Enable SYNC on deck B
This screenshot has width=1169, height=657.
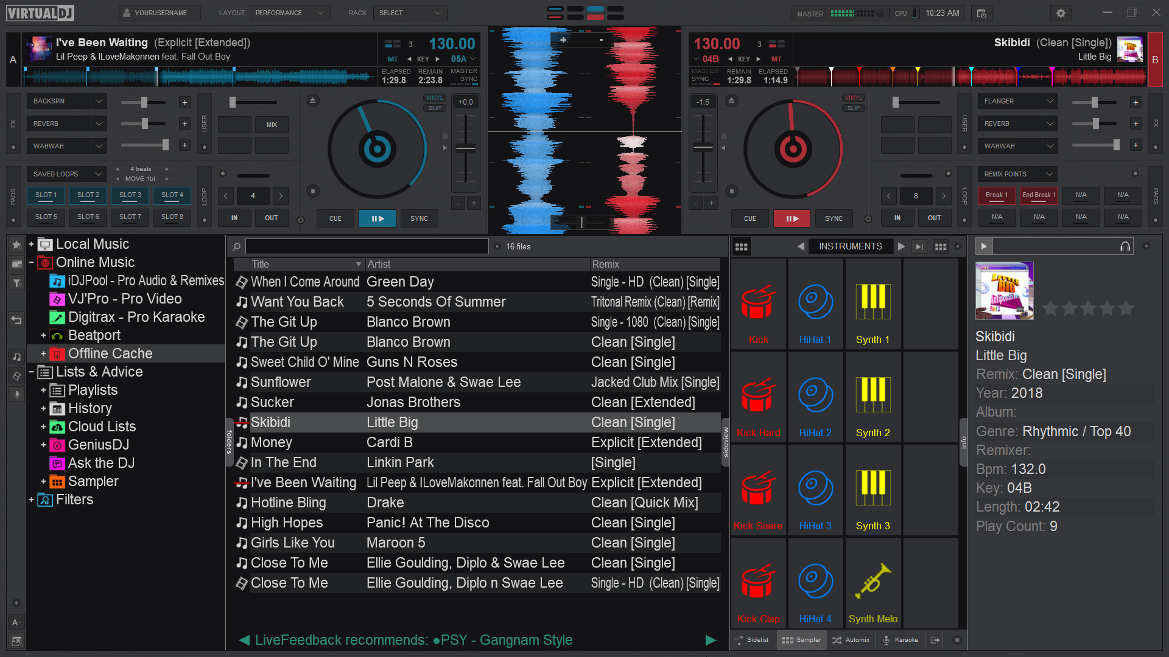pos(834,218)
